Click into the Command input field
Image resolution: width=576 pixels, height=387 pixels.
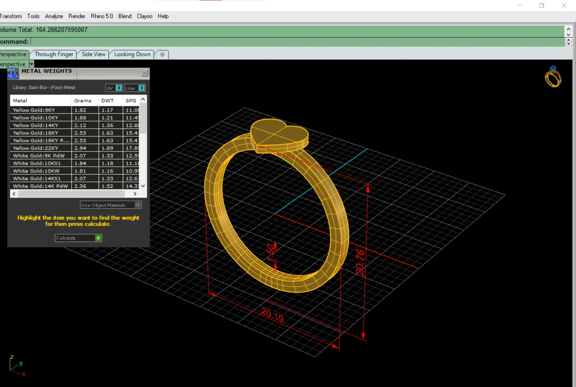pos(297,42)
